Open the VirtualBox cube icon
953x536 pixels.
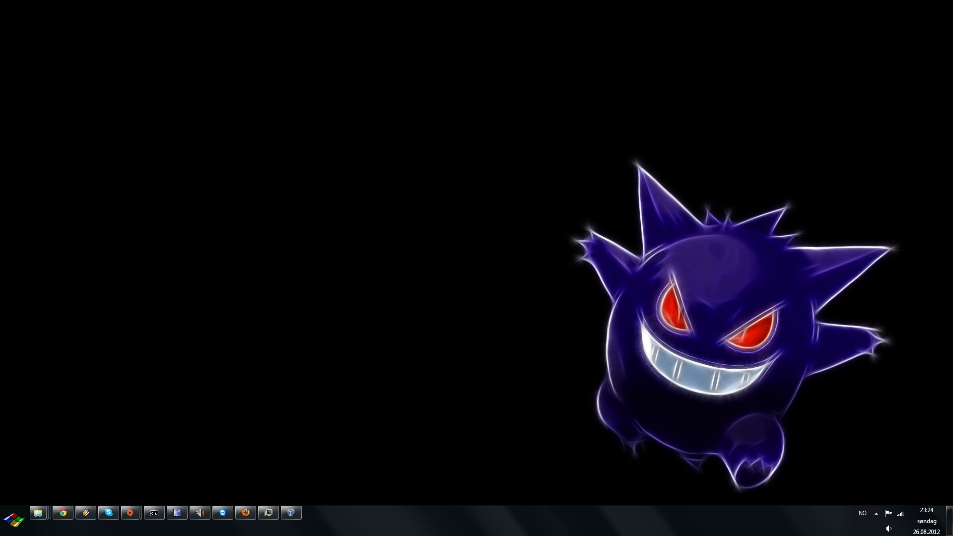pos(291,513)
